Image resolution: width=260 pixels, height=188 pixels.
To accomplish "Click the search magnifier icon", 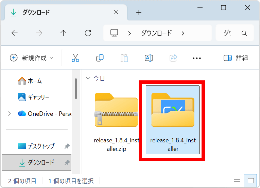I will coord(244,33).
